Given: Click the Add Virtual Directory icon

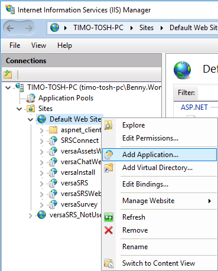Looking at the screenshot, I should tap(109, 168).
